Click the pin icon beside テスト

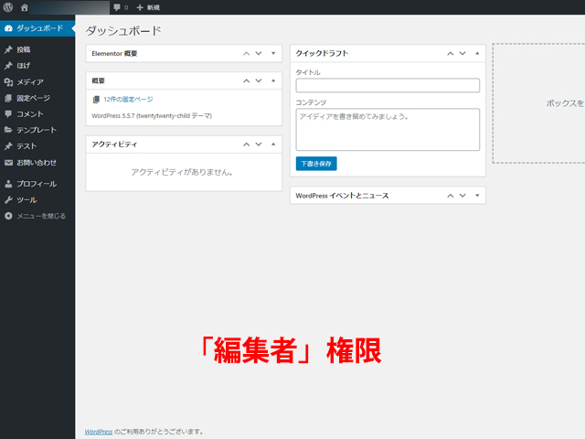[x=8, y=146]
